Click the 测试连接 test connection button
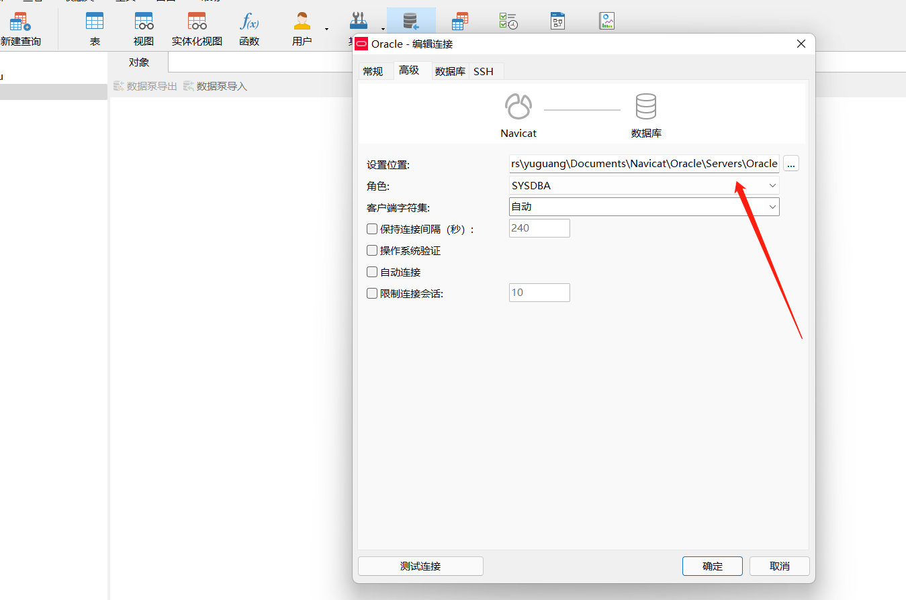The height and width of the screenshot is (600, 906). coord(420,566)
